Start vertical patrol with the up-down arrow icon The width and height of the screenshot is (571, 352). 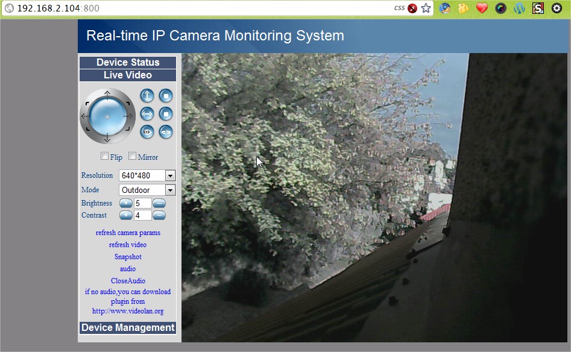pos(147,96)
